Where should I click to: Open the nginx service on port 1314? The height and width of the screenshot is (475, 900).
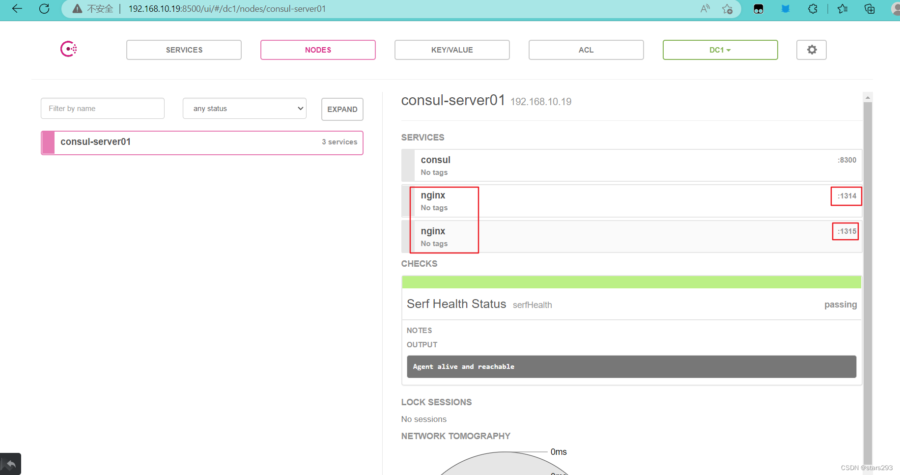click(x=632, y=201)
